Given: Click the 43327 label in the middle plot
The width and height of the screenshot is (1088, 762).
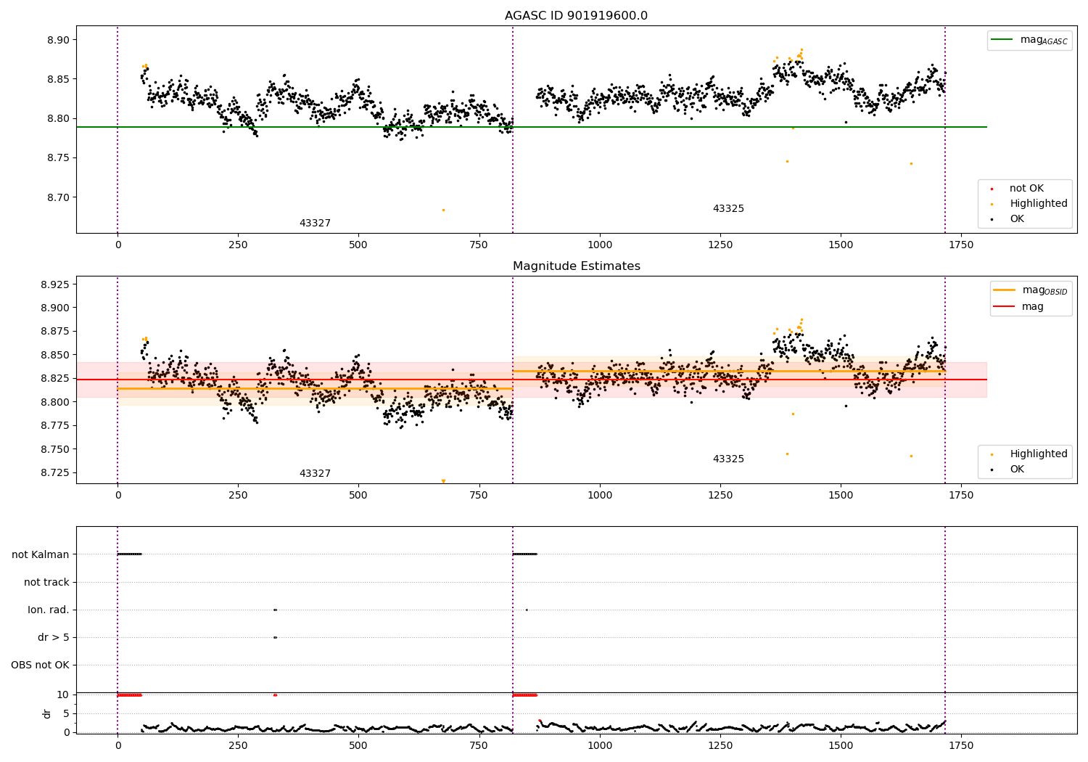Looking at the screenshot, I should (x=315, y=474).
